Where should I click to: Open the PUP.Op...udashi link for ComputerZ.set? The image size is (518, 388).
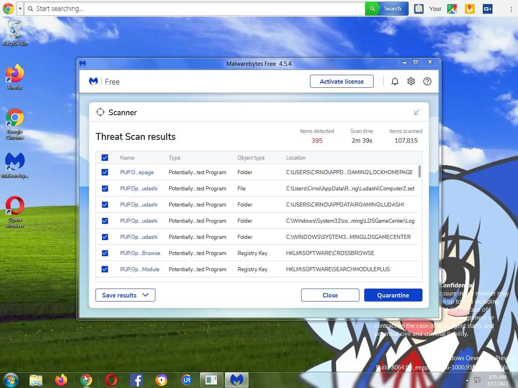(139, 188)
